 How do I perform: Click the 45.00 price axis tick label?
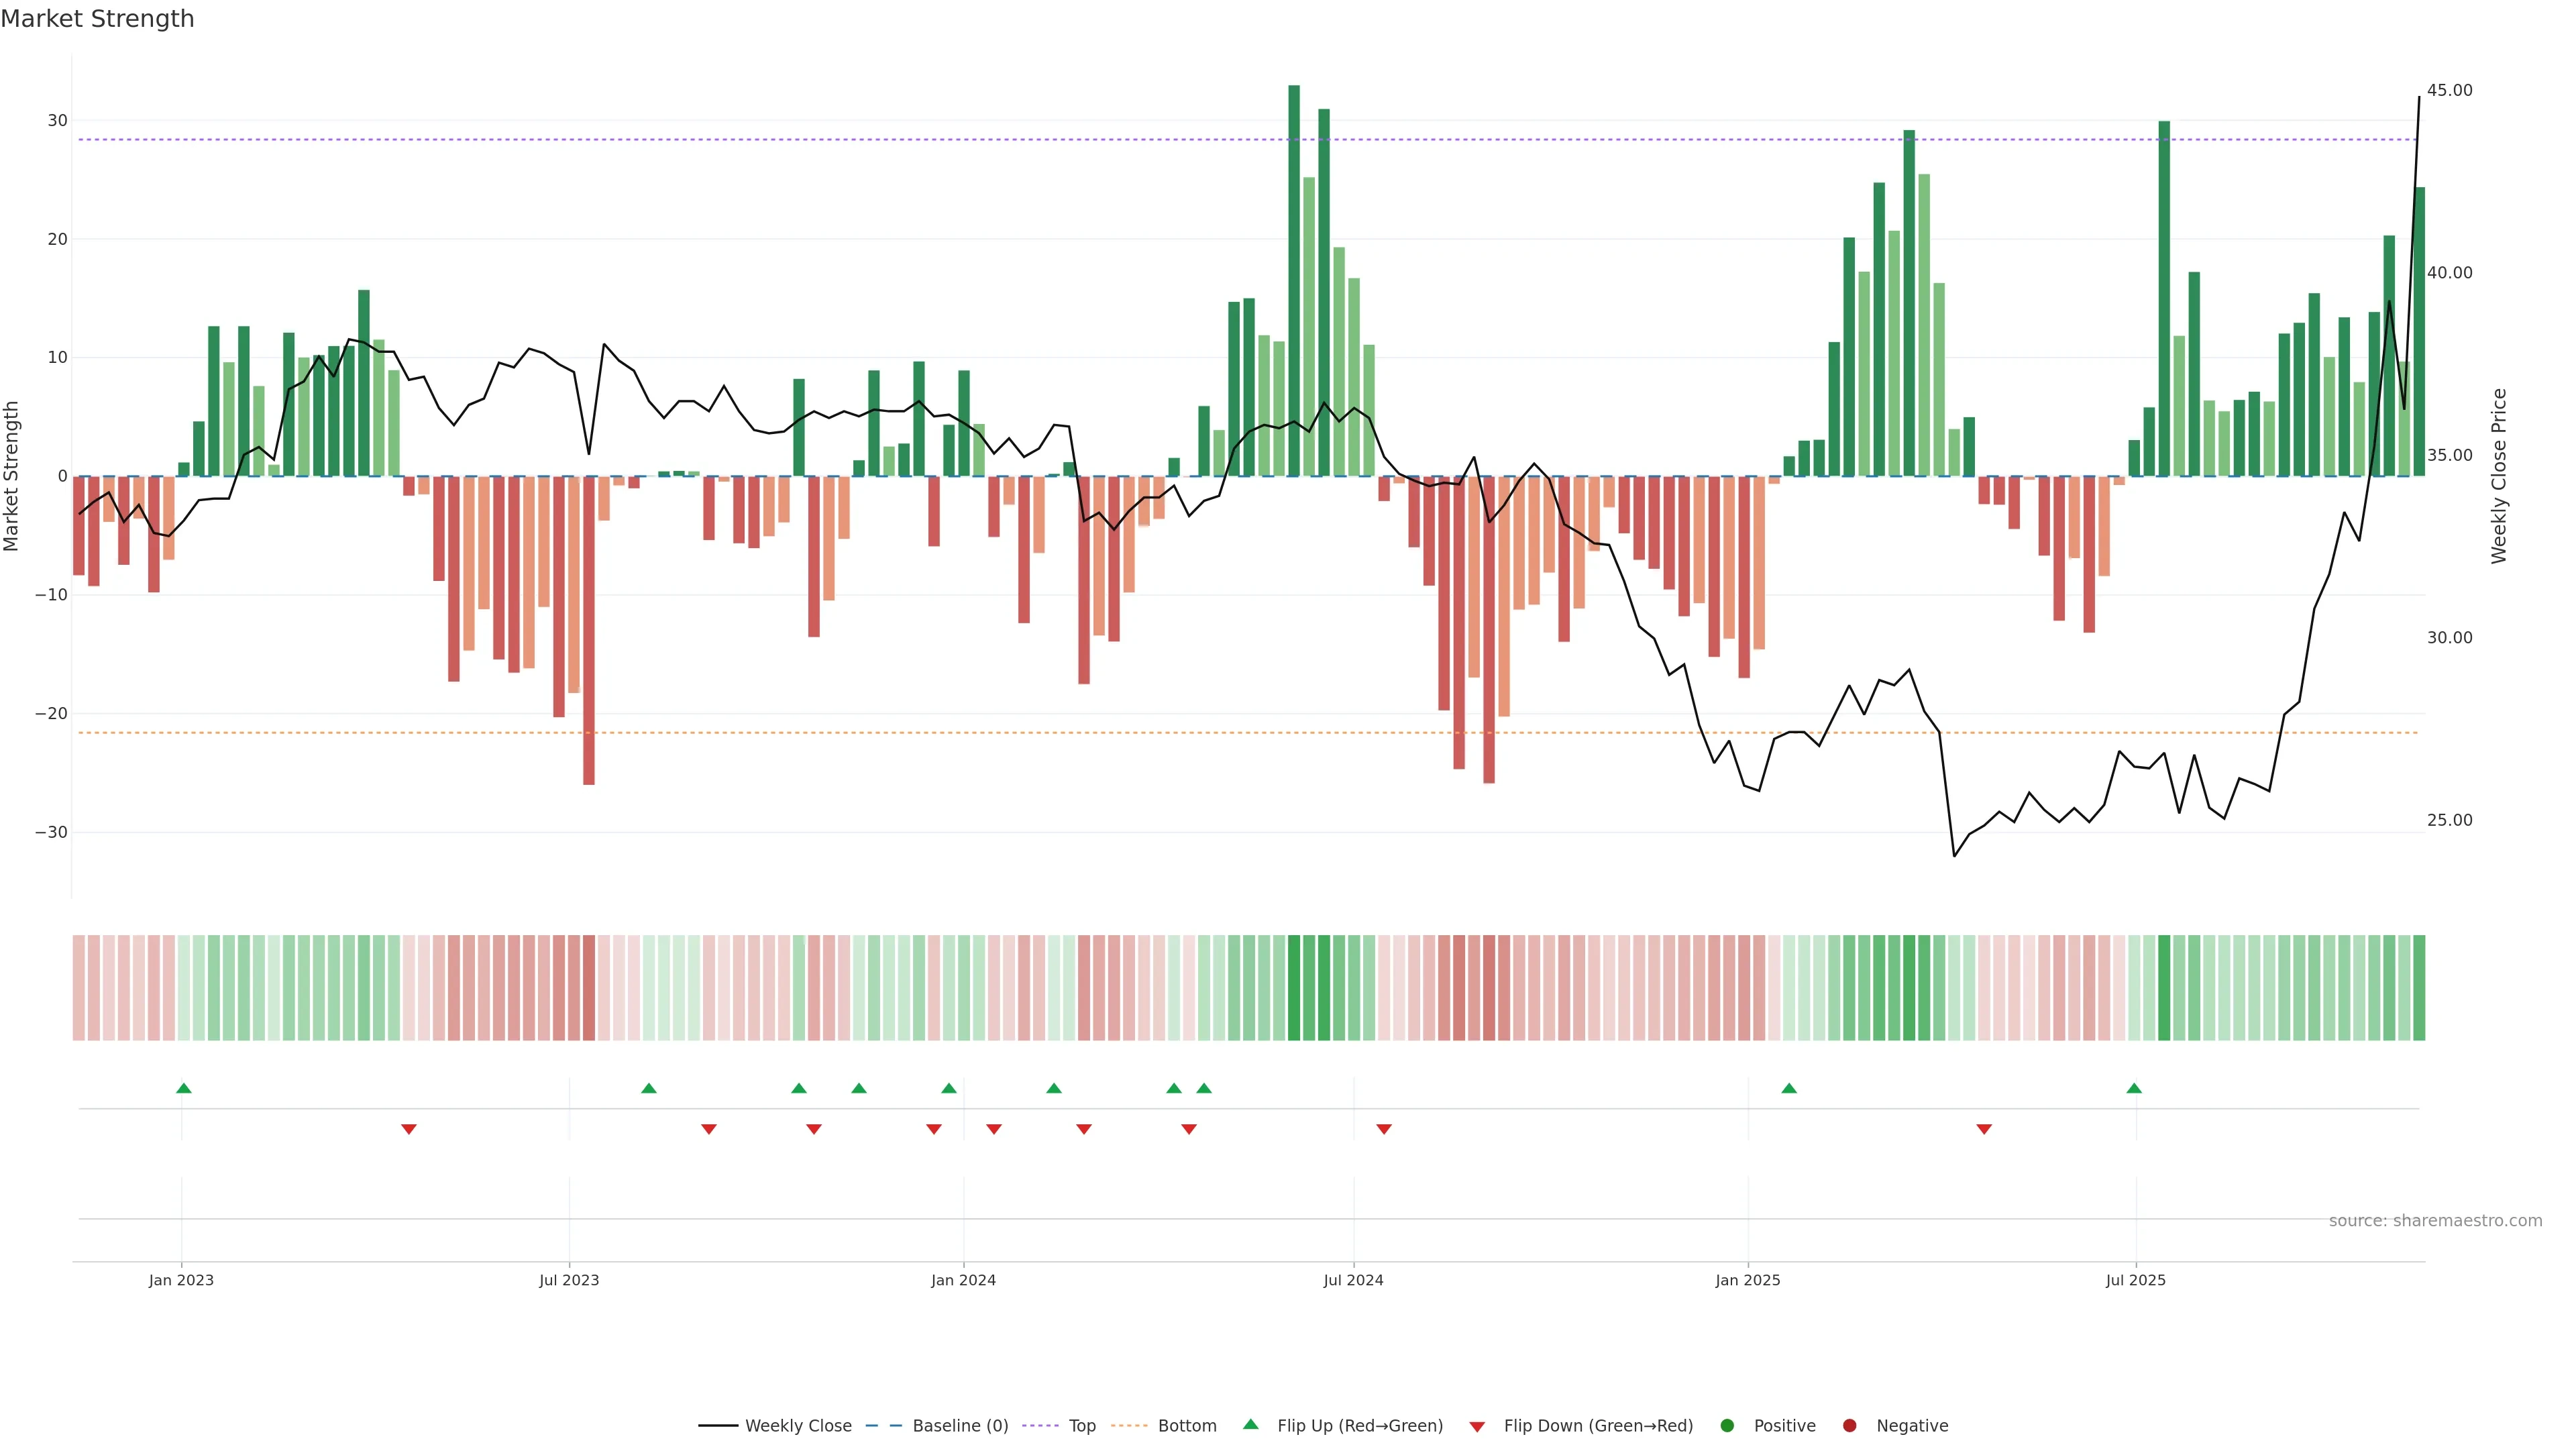coord(2449,90)
